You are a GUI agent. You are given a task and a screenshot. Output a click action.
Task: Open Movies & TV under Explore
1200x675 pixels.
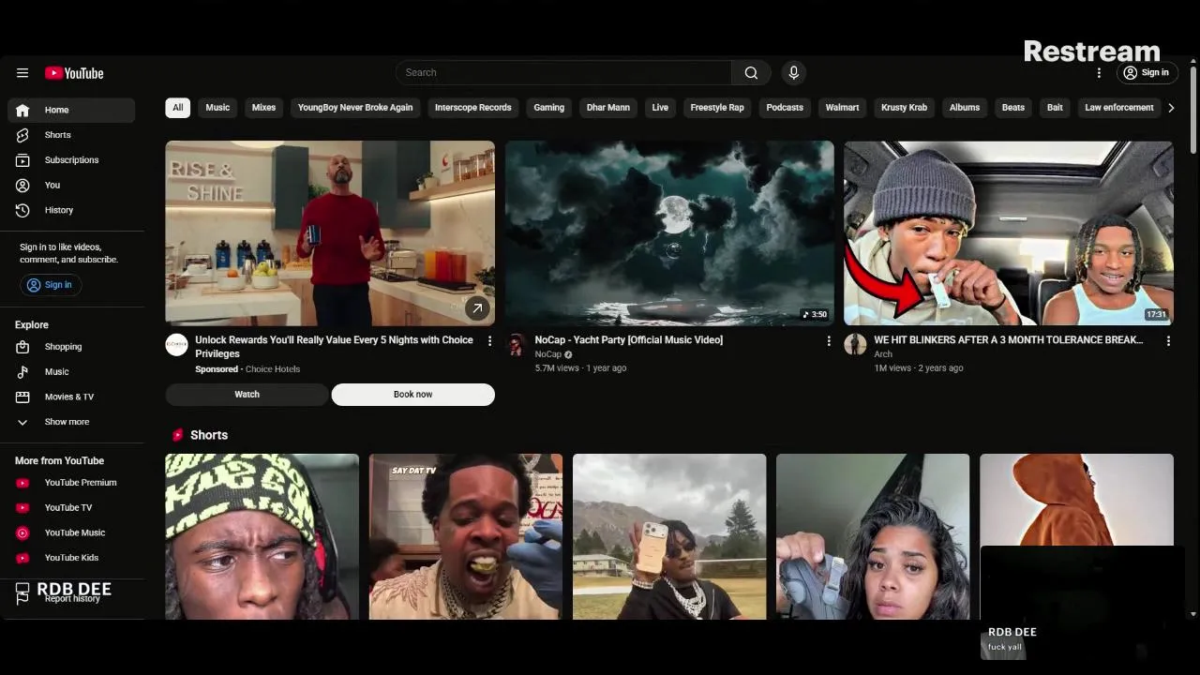[71, 397]
